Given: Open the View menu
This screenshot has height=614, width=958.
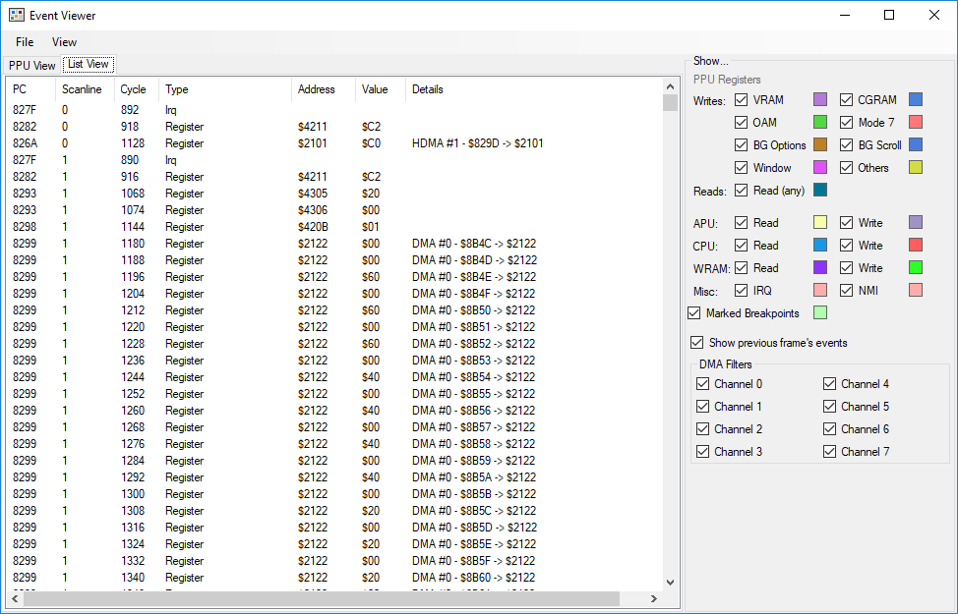Looking at the screenshot, I should pos(64,42).
